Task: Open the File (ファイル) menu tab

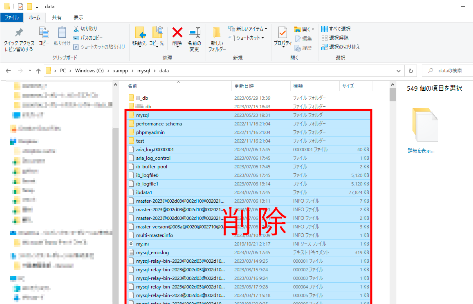Action: click(x=11, y=18)
